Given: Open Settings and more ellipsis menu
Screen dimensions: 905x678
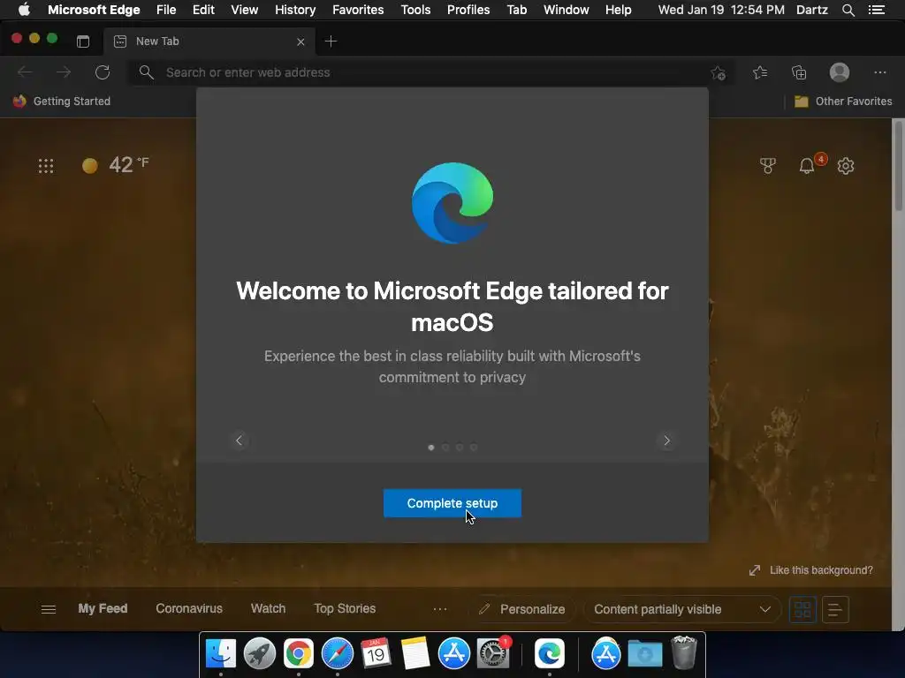Looking at the screenshot, I should click(x=879, y=72).
